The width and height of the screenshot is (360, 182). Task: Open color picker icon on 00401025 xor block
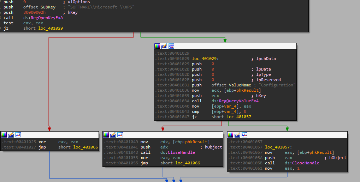[x=4, y=135]
